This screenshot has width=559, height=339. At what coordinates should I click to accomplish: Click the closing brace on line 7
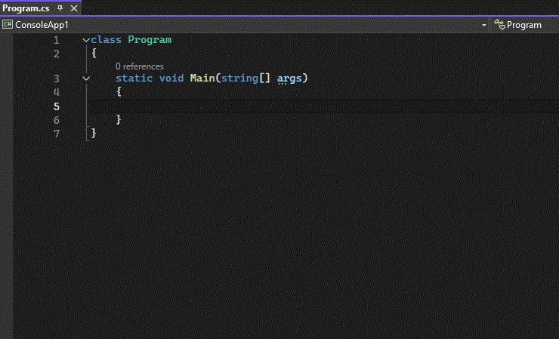pos(94,133)
